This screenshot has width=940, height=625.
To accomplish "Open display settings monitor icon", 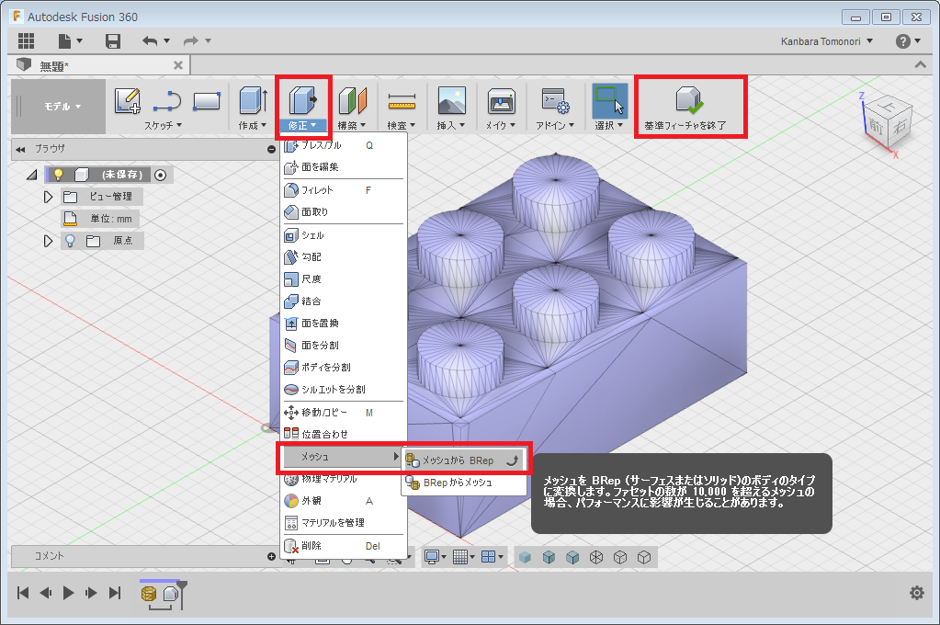I will (x=432, y=557).
